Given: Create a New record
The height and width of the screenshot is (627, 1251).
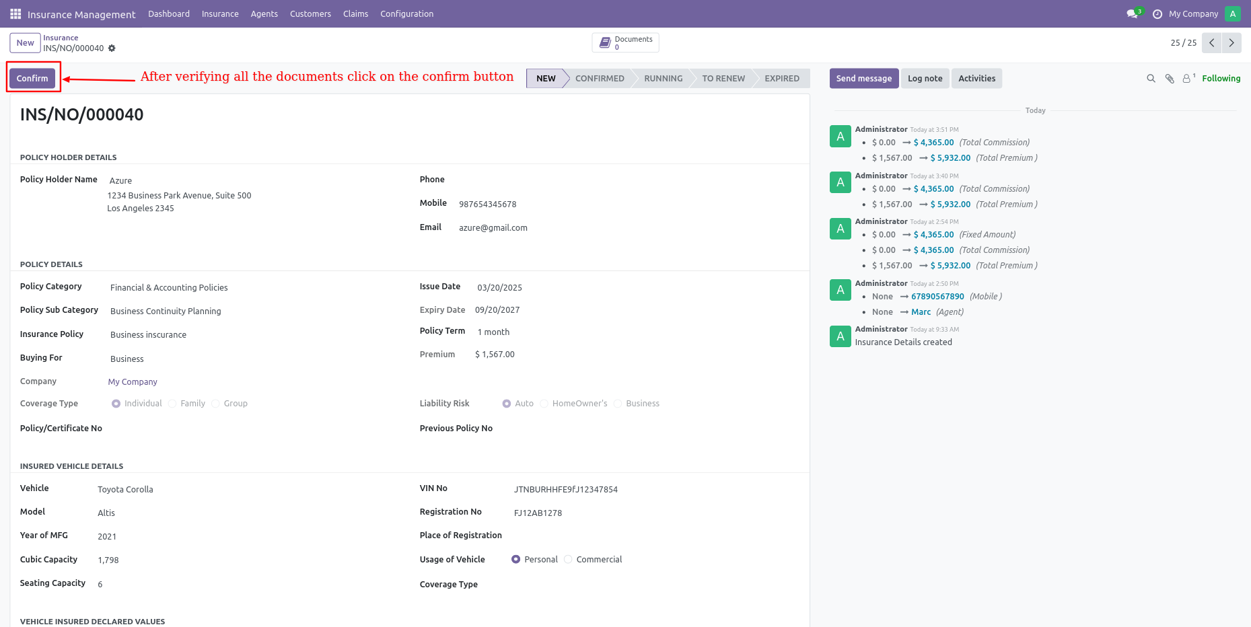Looking at the screenshot, I should pyautogui.click(x=25, y=43).
